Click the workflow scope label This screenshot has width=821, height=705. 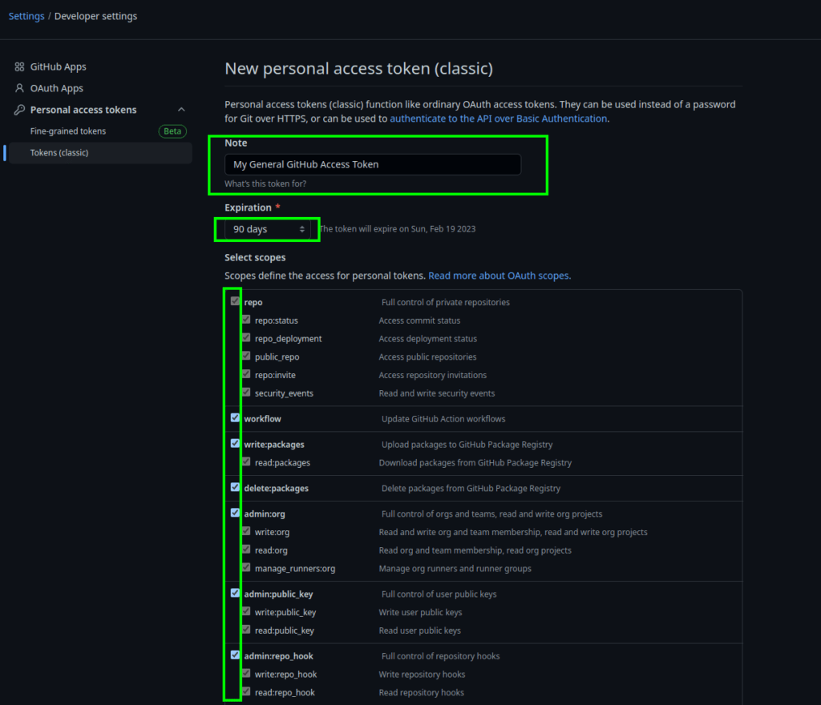click(x=262, y=419)
